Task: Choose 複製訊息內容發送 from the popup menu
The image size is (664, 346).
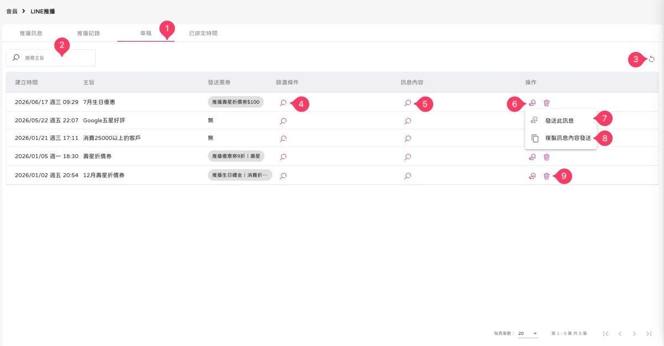Action: (x=561, y=138)
